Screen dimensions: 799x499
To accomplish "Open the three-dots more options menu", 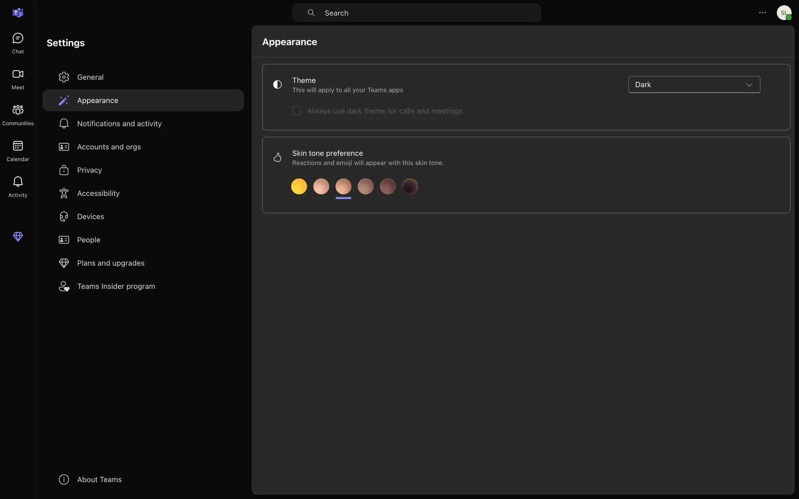I will click(x=762, y=13).
